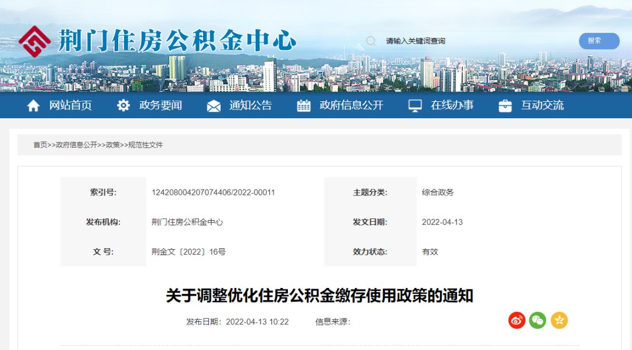Click the gear icon beside 政务要闻

pyautogui.click(x=123, y=106)
